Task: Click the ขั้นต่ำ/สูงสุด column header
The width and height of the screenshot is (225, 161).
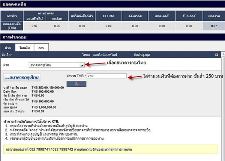Action: coord(142,55)
